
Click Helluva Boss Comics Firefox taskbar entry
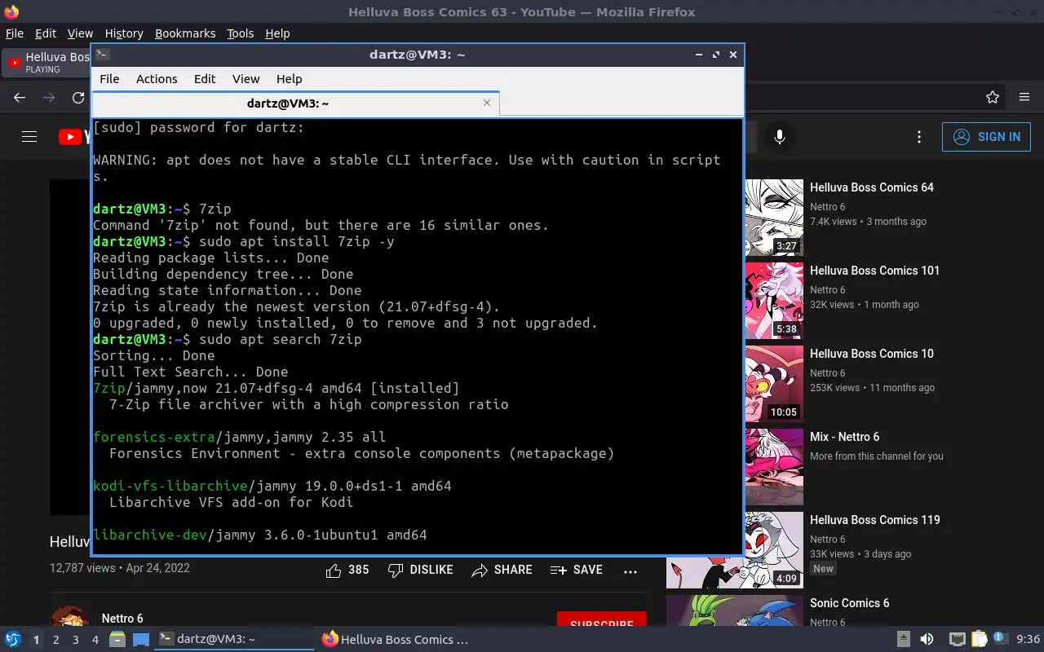coord(397,640)
